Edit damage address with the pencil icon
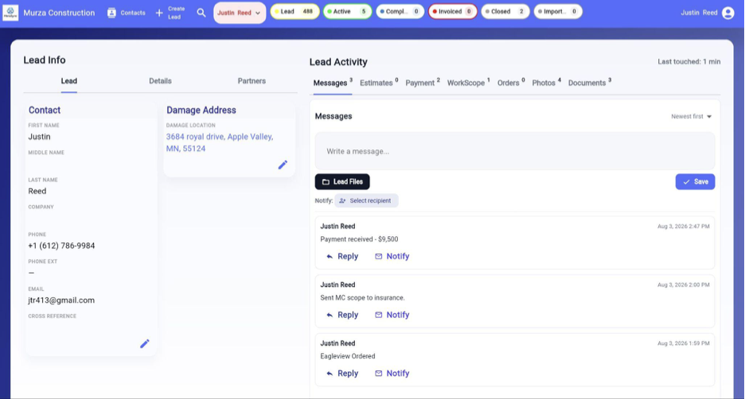 (x=283, y=165)
